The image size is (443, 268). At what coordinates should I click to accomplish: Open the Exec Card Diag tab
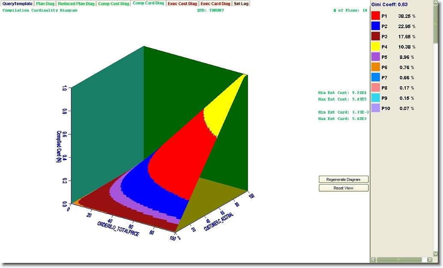click(216, 3)
